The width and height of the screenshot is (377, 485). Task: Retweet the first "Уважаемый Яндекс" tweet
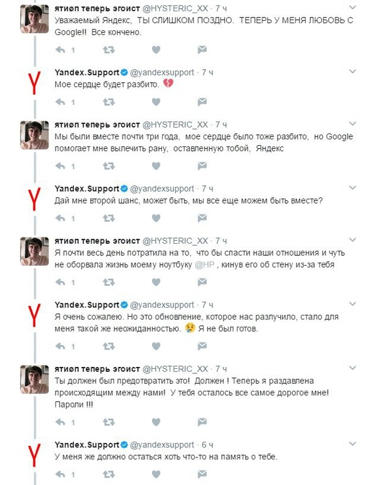coord(108,49)
